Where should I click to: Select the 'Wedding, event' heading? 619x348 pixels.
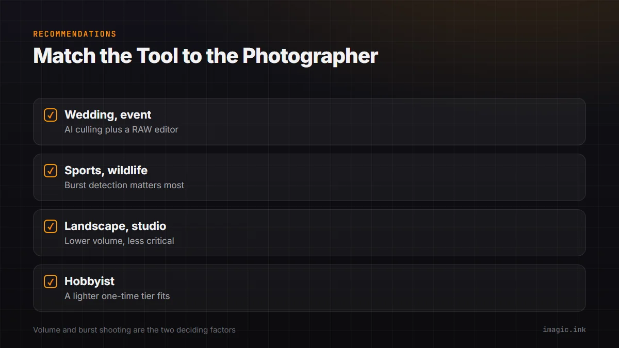pos(108,115)
